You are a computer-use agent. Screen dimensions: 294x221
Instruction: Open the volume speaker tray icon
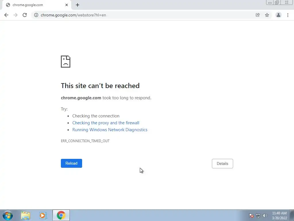(265, 216)
